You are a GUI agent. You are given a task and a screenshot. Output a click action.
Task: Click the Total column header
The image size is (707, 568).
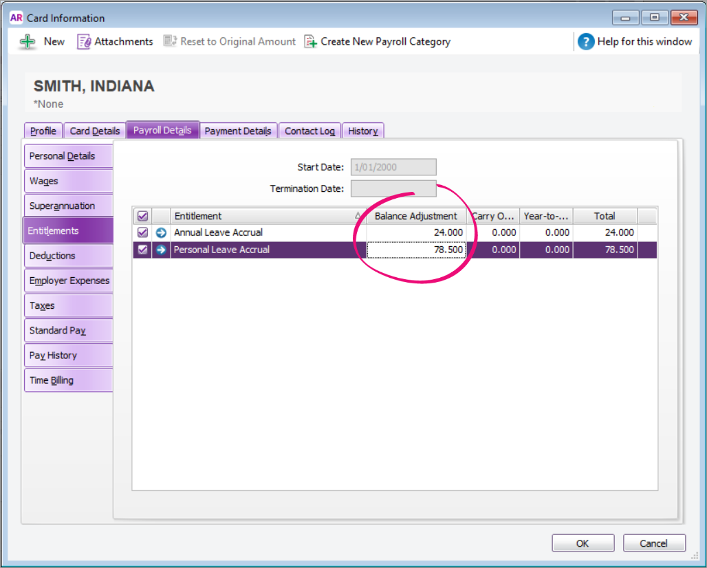coord(605,216)
